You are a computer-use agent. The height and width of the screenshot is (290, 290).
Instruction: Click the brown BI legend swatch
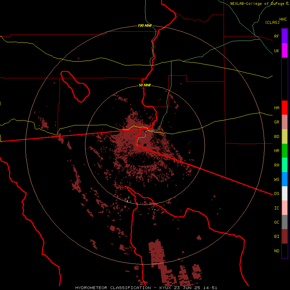(x=285, y=237)
